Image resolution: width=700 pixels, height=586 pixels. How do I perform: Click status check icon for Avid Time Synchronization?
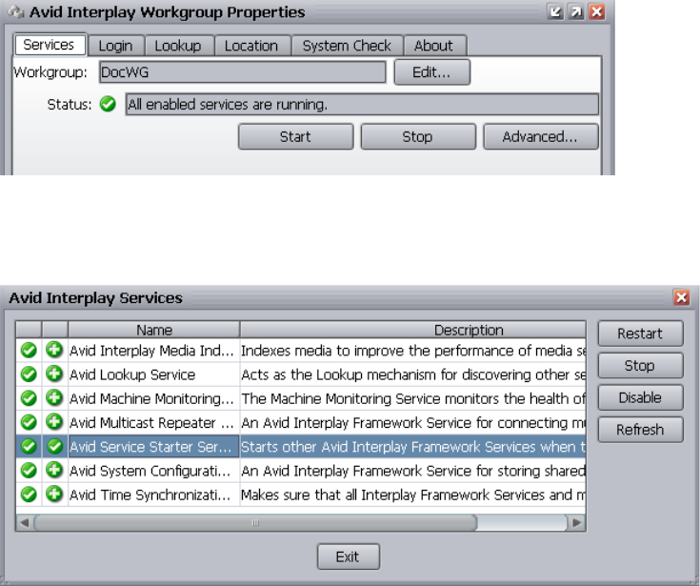click(x=29, y=495)
